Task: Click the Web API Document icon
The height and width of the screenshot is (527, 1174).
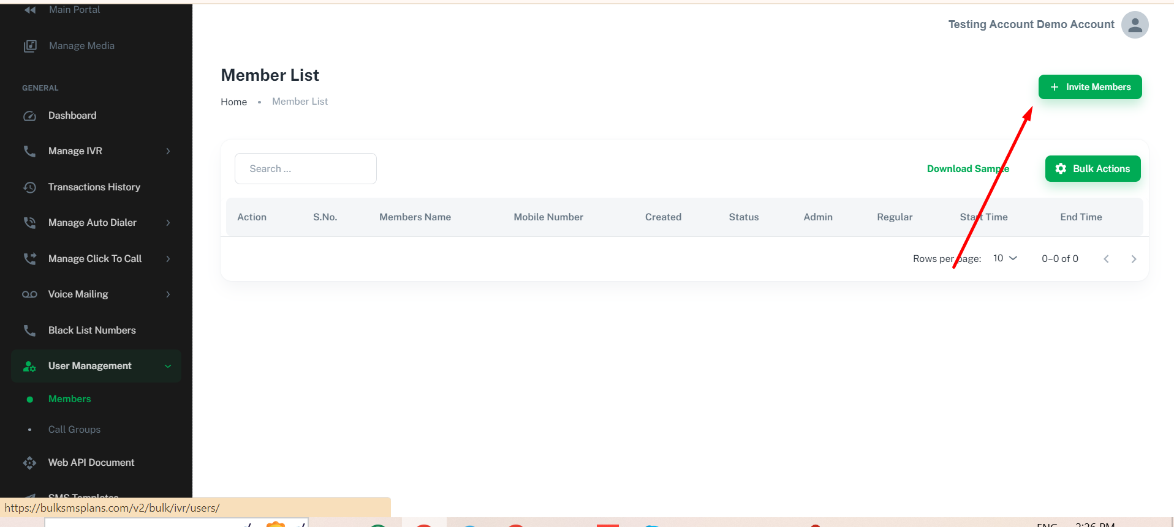Action: click(29, 463)
